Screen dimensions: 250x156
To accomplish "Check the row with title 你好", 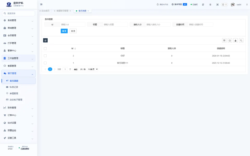I will coord(45,56).
